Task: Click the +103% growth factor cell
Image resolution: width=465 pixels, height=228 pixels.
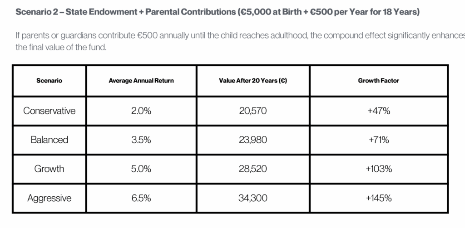Action: click(379, 169)
